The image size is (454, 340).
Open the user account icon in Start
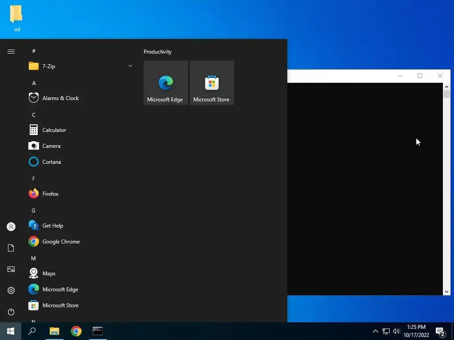[11, 227]
